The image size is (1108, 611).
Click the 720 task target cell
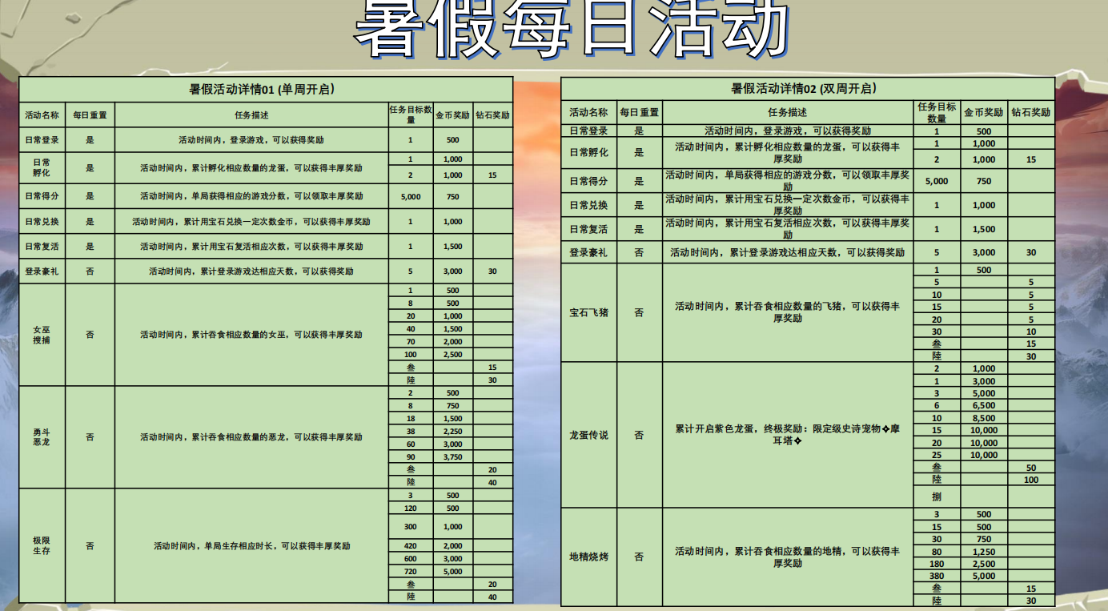(x=411, y=572)
